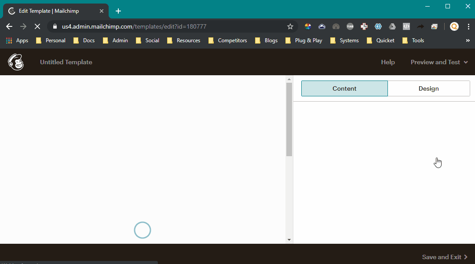Screen dimensions: 475x264
Task: Click the grey gauge extension icon
Action: 336,27
